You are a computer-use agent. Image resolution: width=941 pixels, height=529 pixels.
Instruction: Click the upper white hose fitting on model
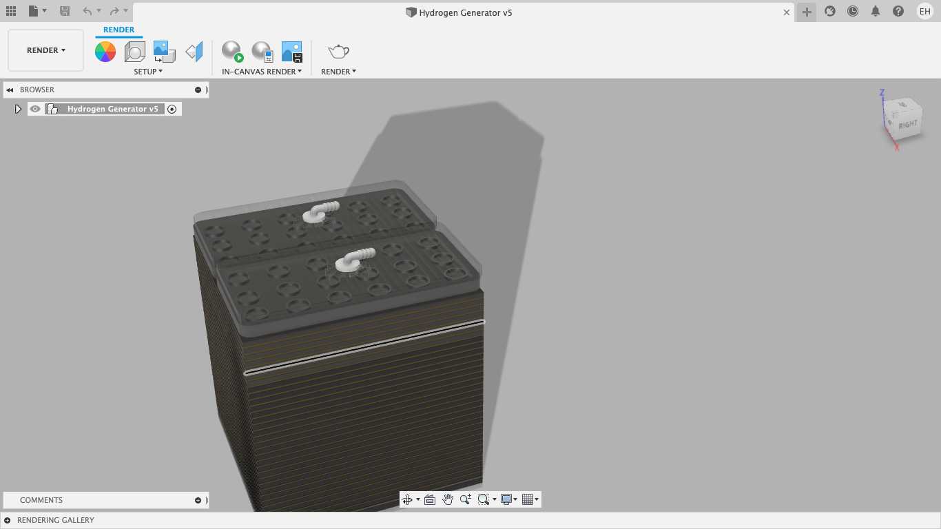pyautogui.click(x=320, y=211)
